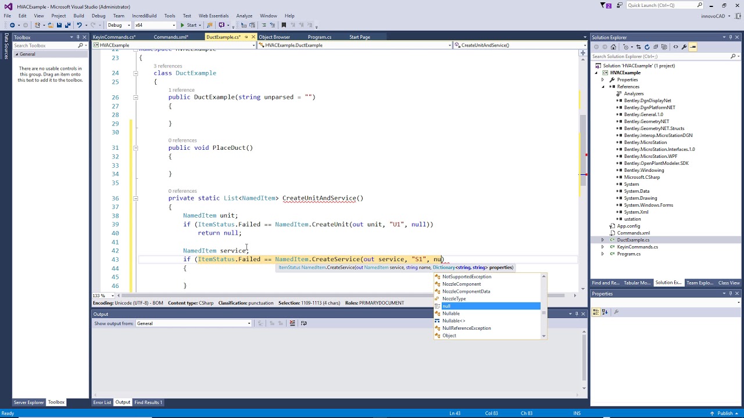Click pin icon on Toolbox panel header
744x418 pixels.
point(77,37)
